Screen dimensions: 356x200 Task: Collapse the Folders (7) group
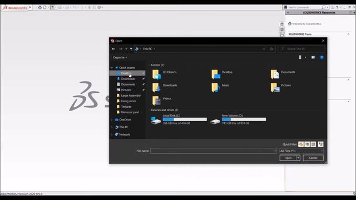click(x=149, y=65)
